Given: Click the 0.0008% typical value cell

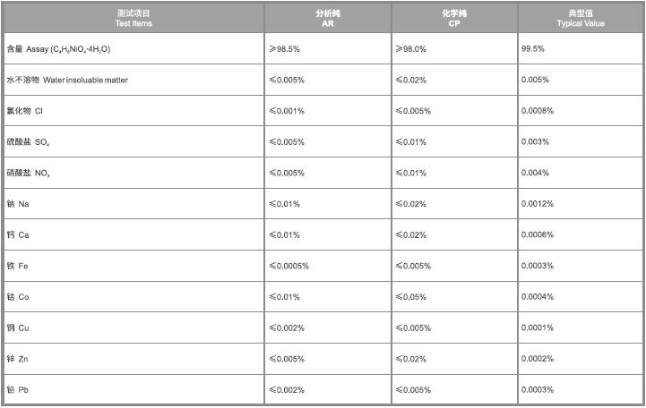Looking at the screenshot, I should coord(538,111).
